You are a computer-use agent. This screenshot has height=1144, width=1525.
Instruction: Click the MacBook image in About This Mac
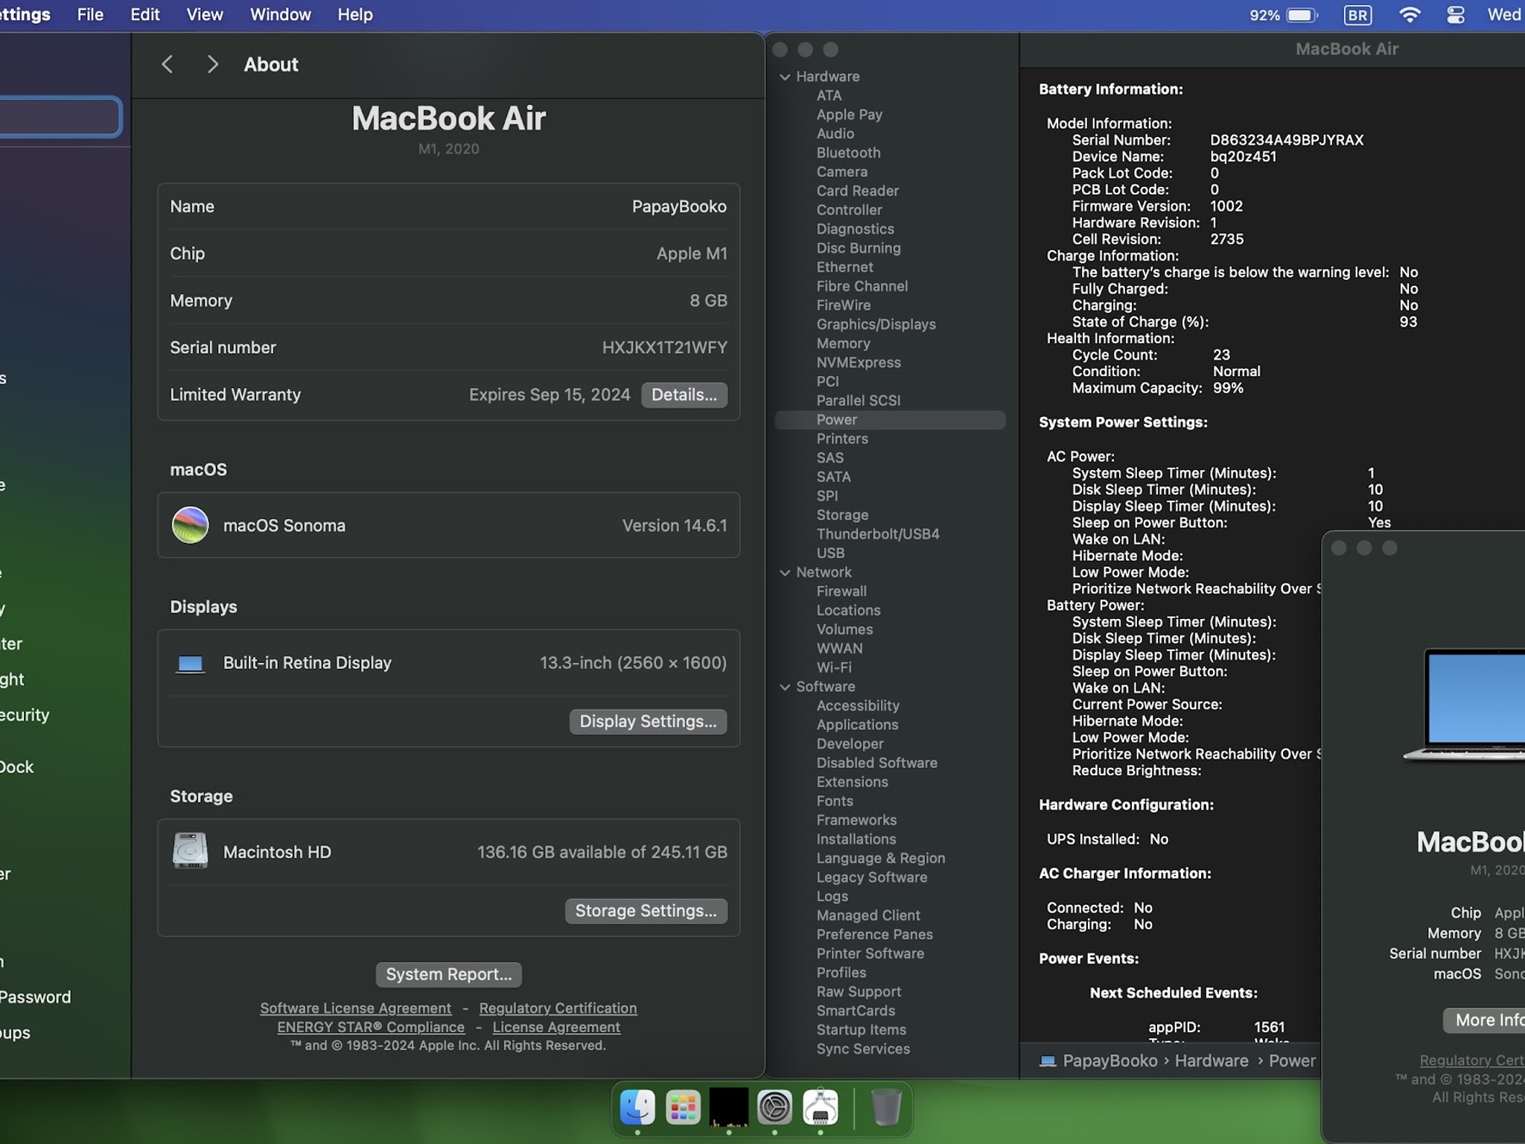point(1465,706)
